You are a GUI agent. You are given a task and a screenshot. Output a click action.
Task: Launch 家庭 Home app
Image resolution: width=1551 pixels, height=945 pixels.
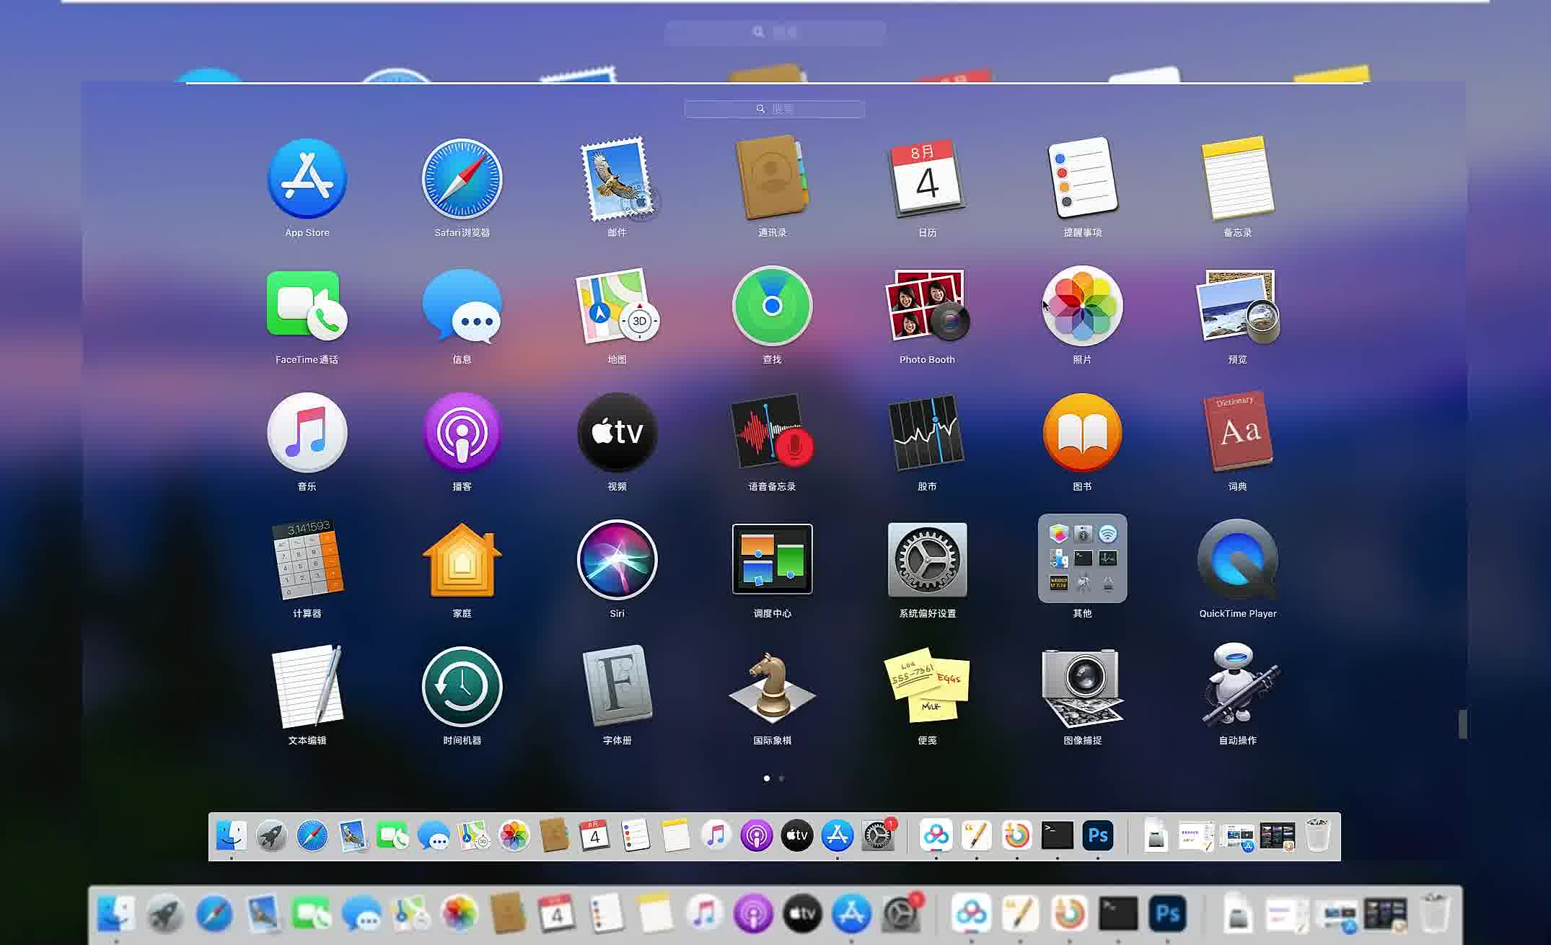(462, 560)
